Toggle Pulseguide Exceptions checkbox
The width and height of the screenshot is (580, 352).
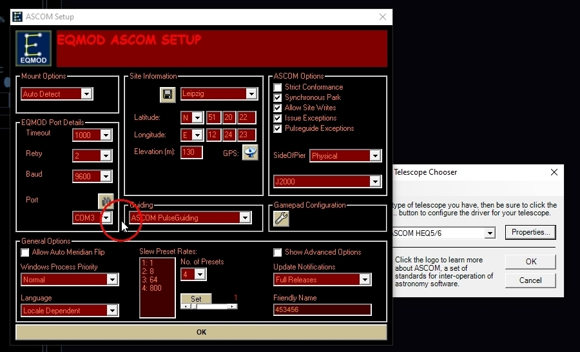(277, 129)
